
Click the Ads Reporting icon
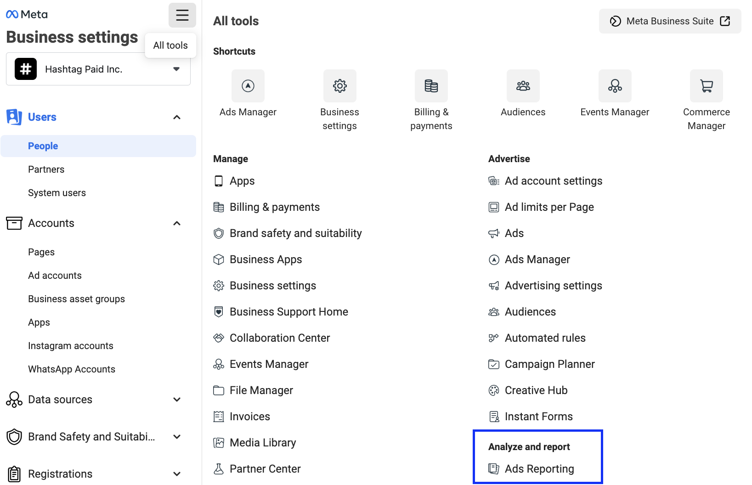494,469
